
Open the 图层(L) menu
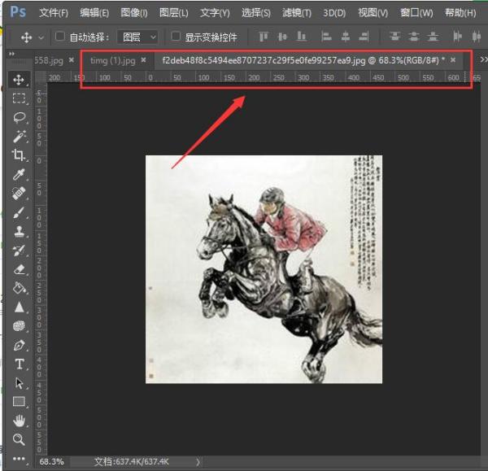click(174, 13)
